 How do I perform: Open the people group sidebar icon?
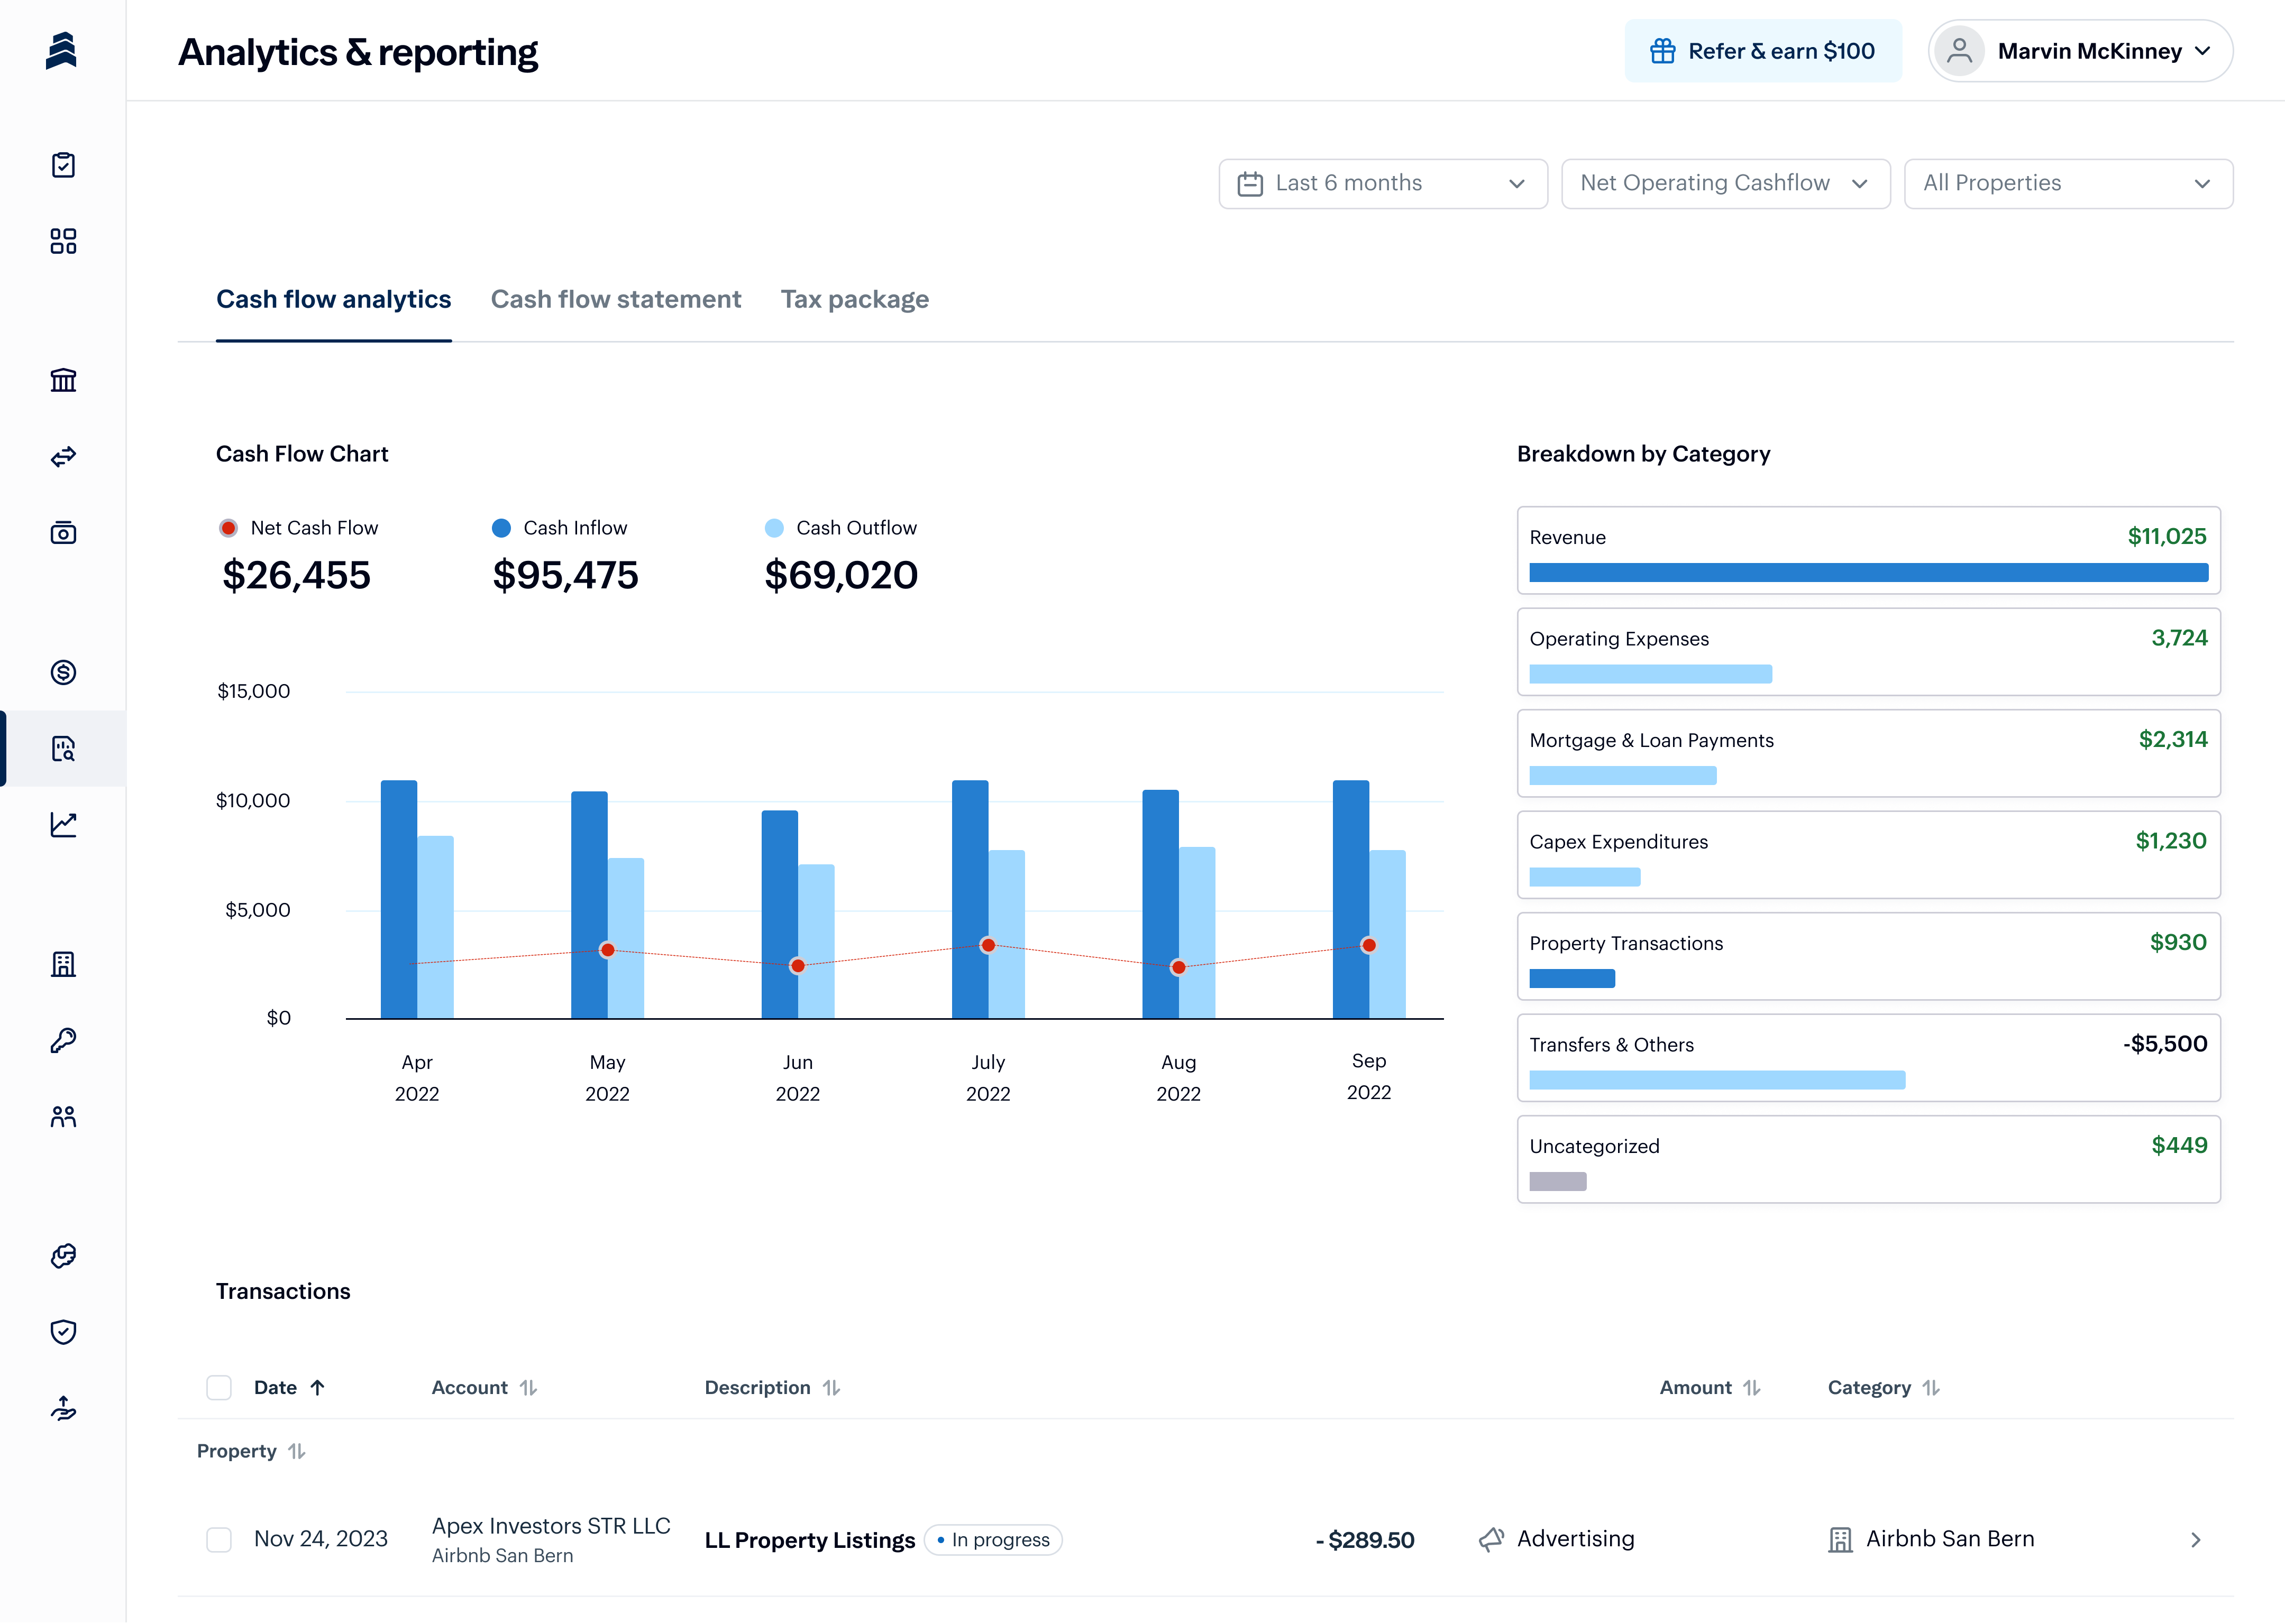63,1117
